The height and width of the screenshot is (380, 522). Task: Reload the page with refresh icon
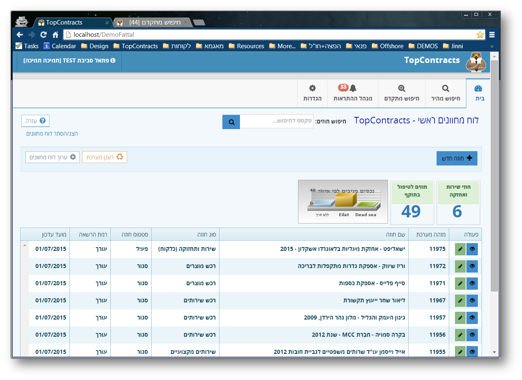43,35
